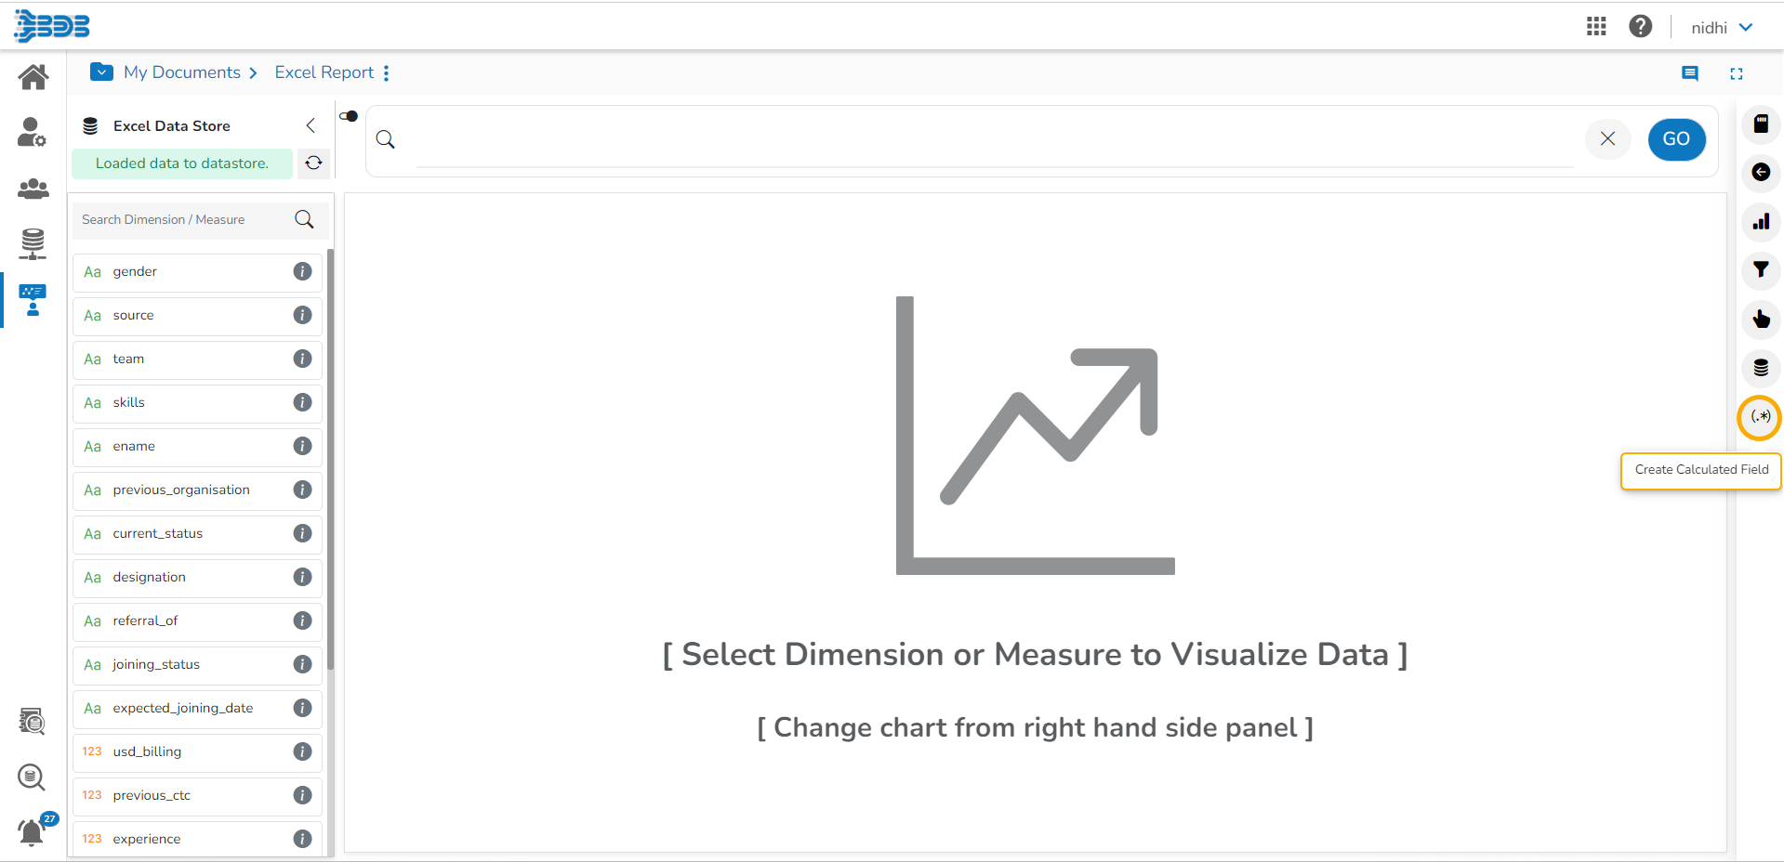Viewport: 1784px width, 862px height.
Task: Show info for the gender field
Action: 302,271
